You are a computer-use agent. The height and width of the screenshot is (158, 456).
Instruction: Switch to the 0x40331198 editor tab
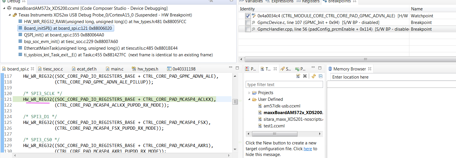click(x=181, y=69)
